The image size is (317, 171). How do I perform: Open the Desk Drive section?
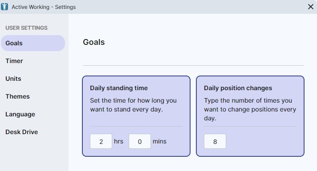coord(33,132)
